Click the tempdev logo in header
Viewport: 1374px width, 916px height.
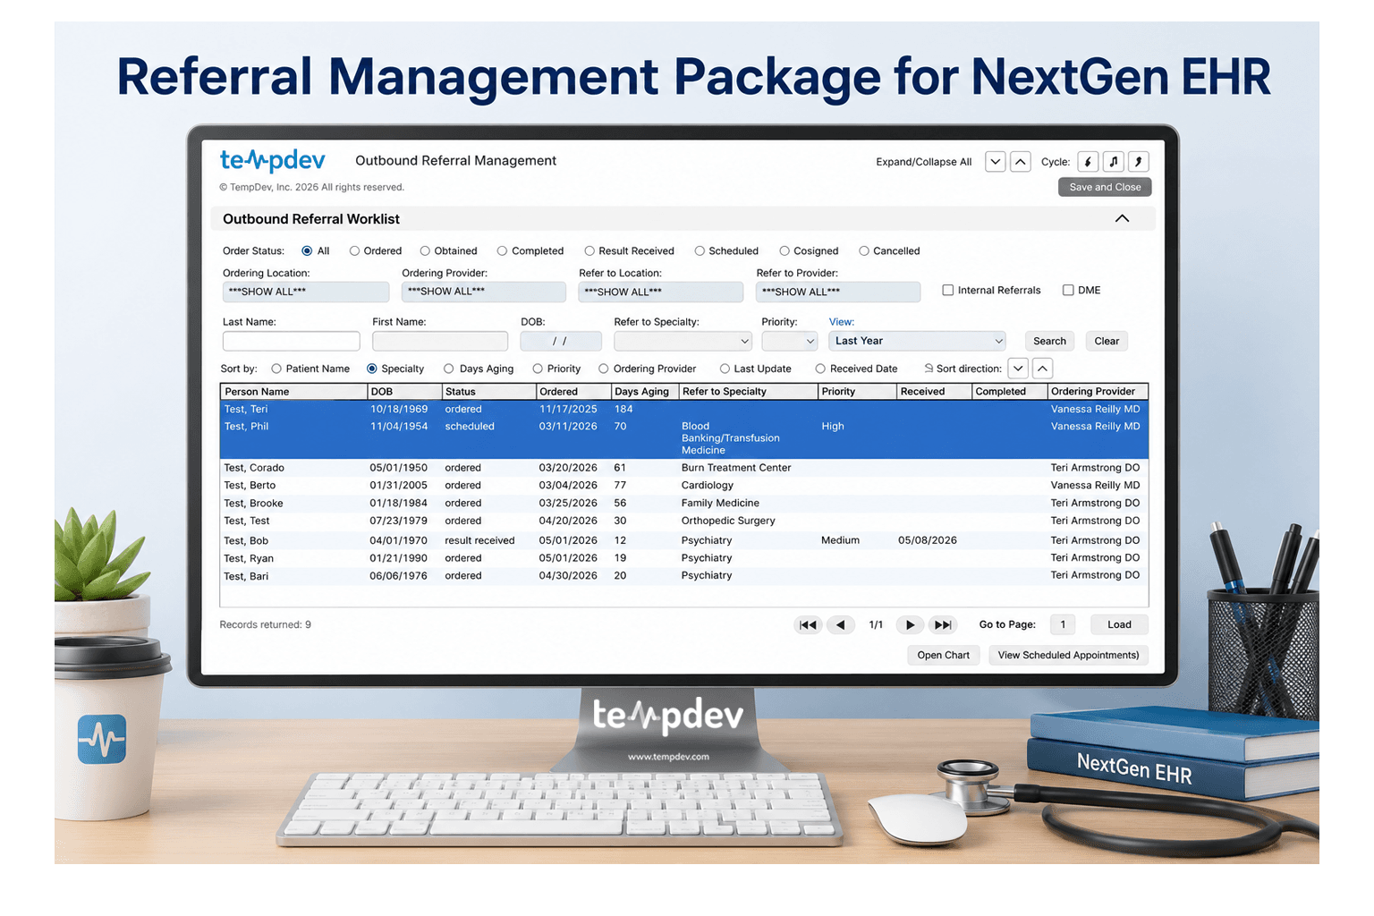pos(273,161)
